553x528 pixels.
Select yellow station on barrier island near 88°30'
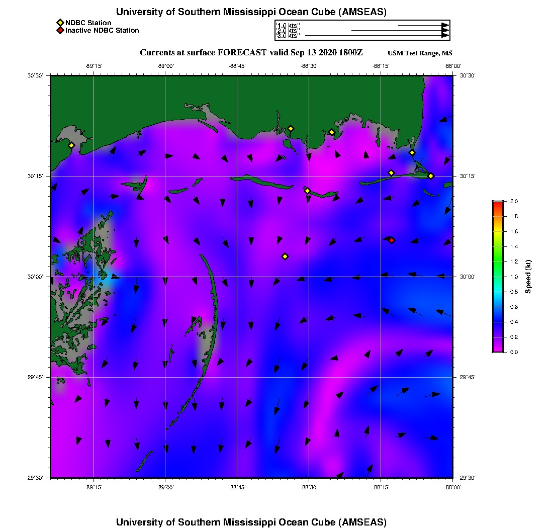307,191
